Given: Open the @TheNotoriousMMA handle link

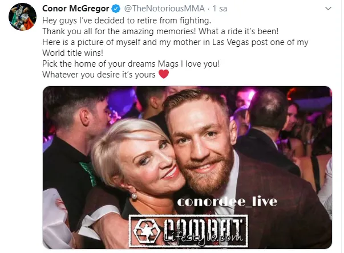Looking at the screenshot, I should pyautogui.click(x=164, y=9).
